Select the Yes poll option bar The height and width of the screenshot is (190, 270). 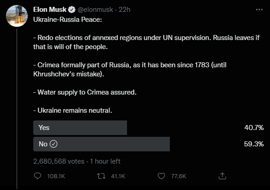(x=80, y=128)
